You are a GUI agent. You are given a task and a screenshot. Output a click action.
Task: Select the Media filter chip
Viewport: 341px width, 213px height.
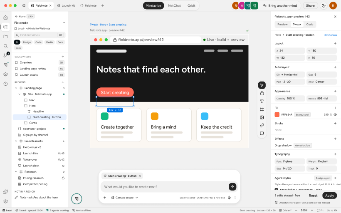click(x=49, y=42)
